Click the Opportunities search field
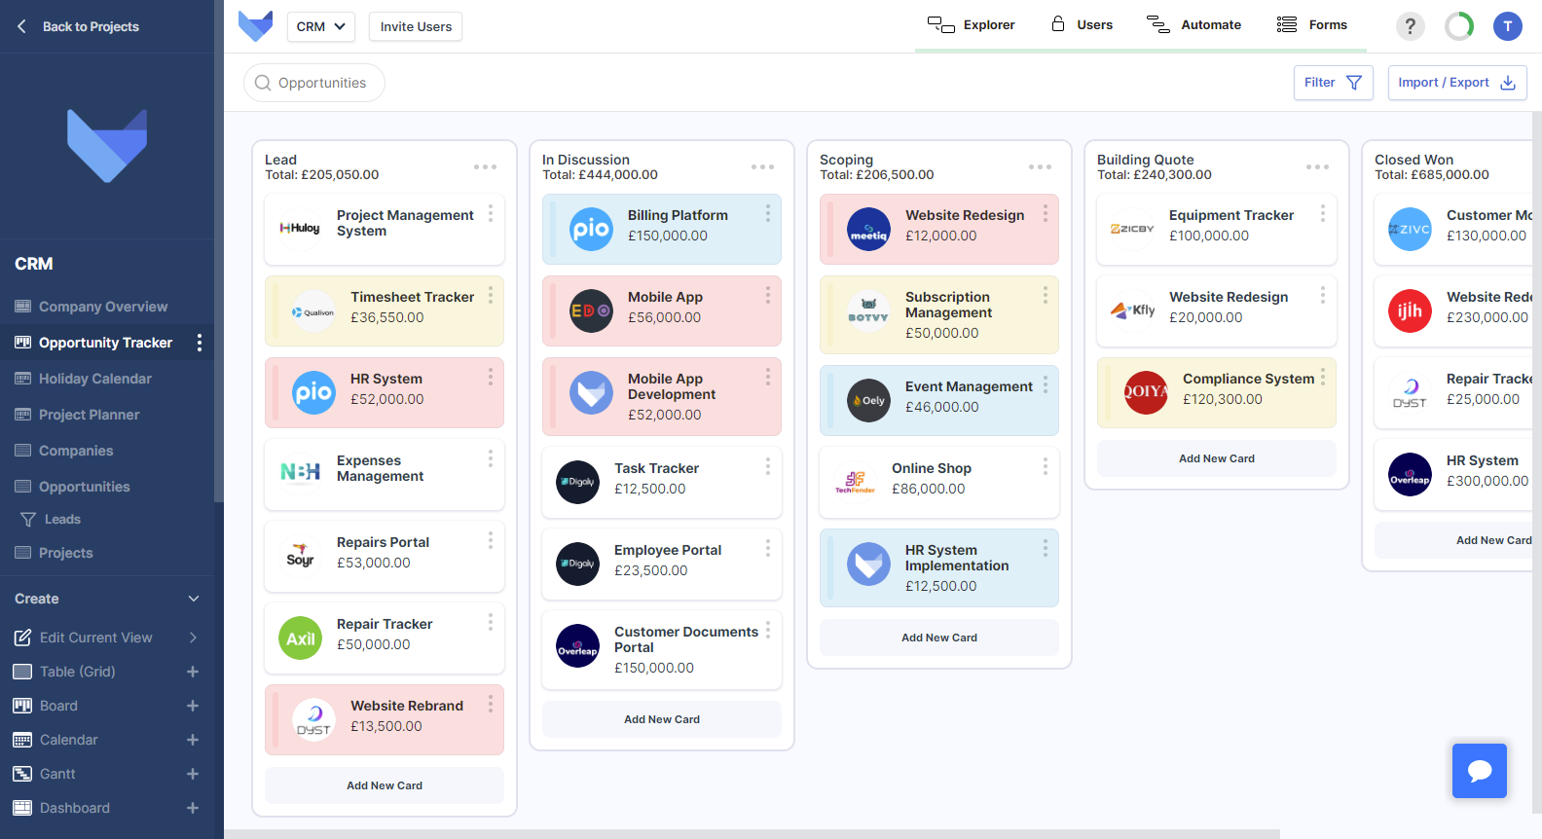Image resolution: width=1542 pixels, height=839 pixels. pyautogui.click(x=314, y=83)
